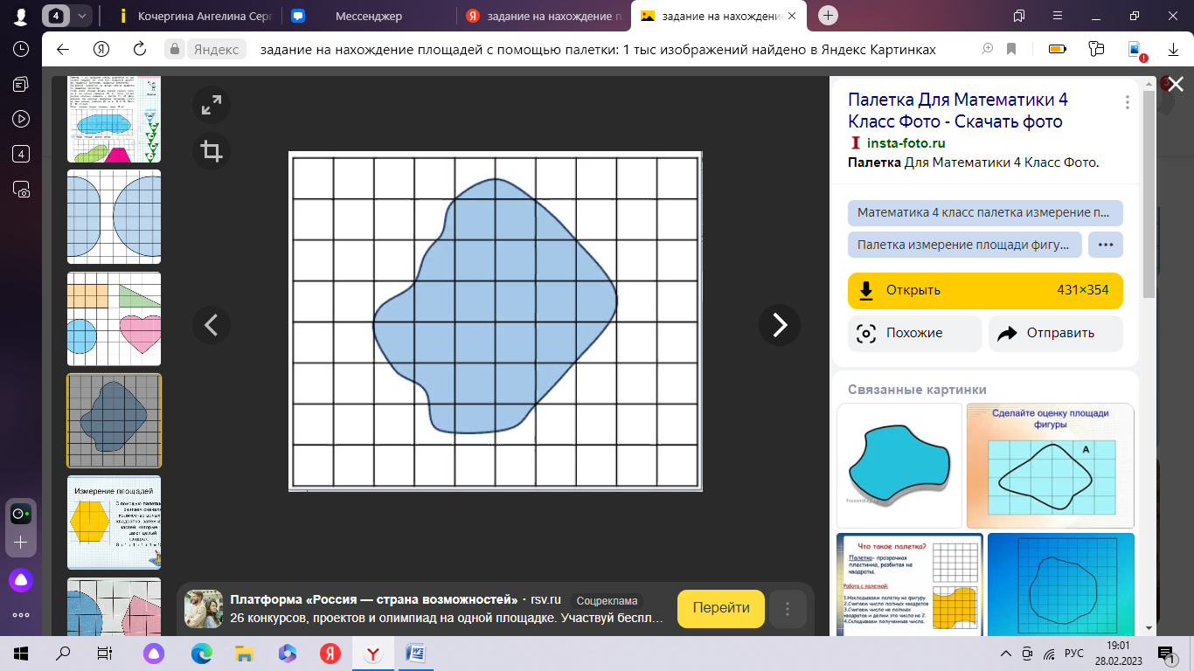1194x671 pixels.
Task: Open the pinned tab group numbered 4
Action: coord(57,16)
